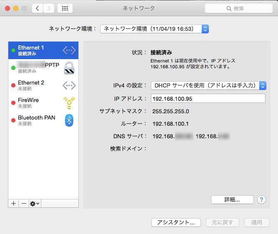Select Ethernet 2 in the service list
This screenshot has height=234, width=278.
point(35,85)
